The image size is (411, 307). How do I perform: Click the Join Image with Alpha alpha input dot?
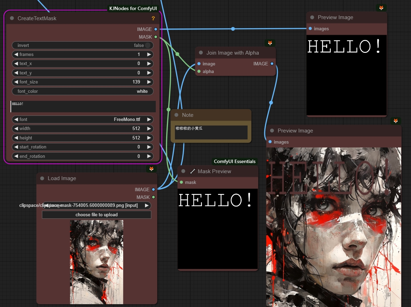pos(199,71)
